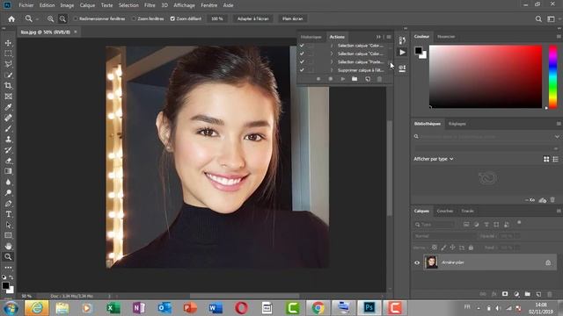Click the Home icon in options bar
The image size is (563, 316).
click(x=11, y=18)
